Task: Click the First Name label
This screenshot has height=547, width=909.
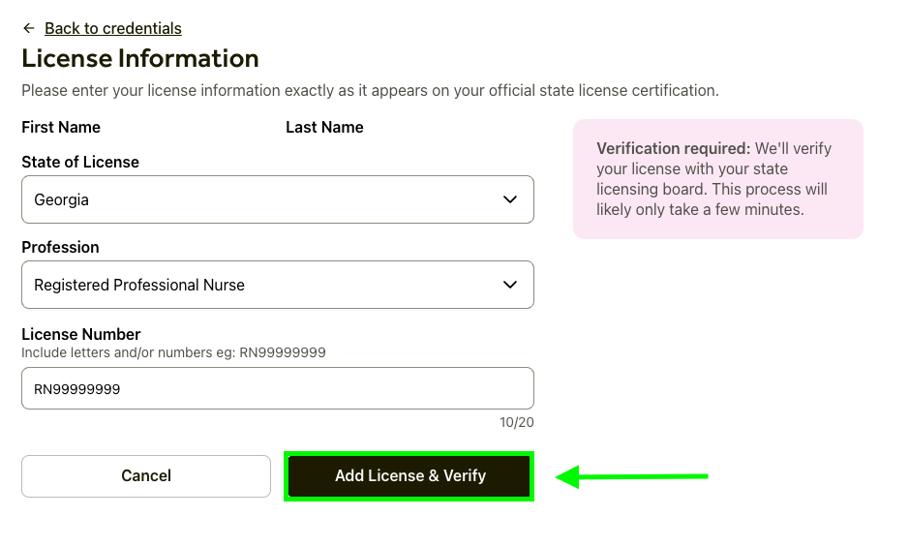Action: (61, 127)
